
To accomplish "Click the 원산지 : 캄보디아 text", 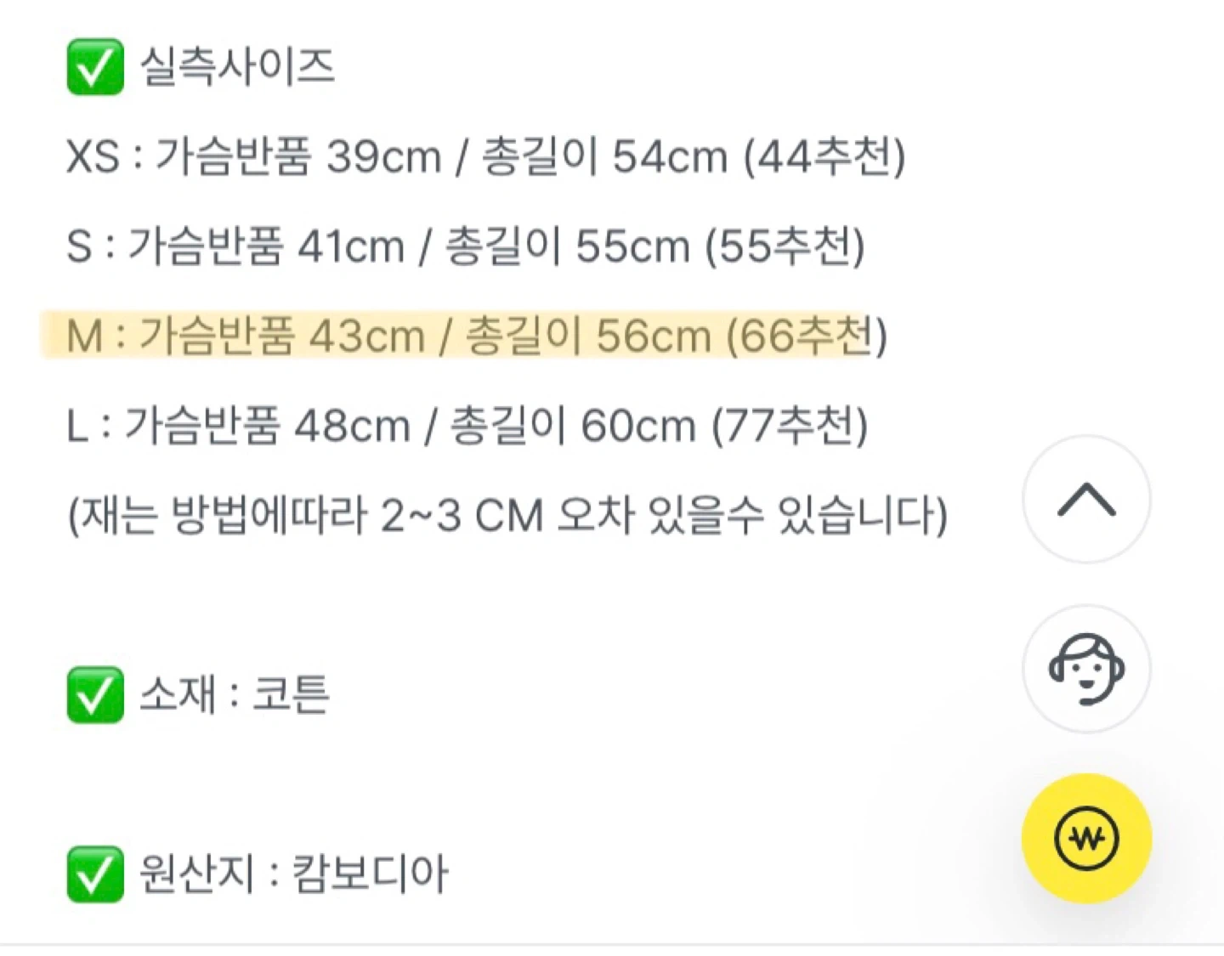I will 293,874.
